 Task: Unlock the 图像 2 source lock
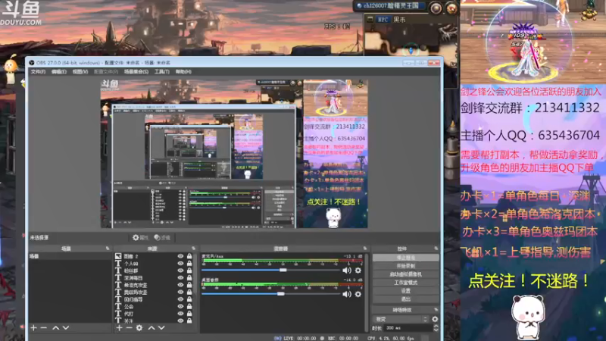tap(189, 256)
